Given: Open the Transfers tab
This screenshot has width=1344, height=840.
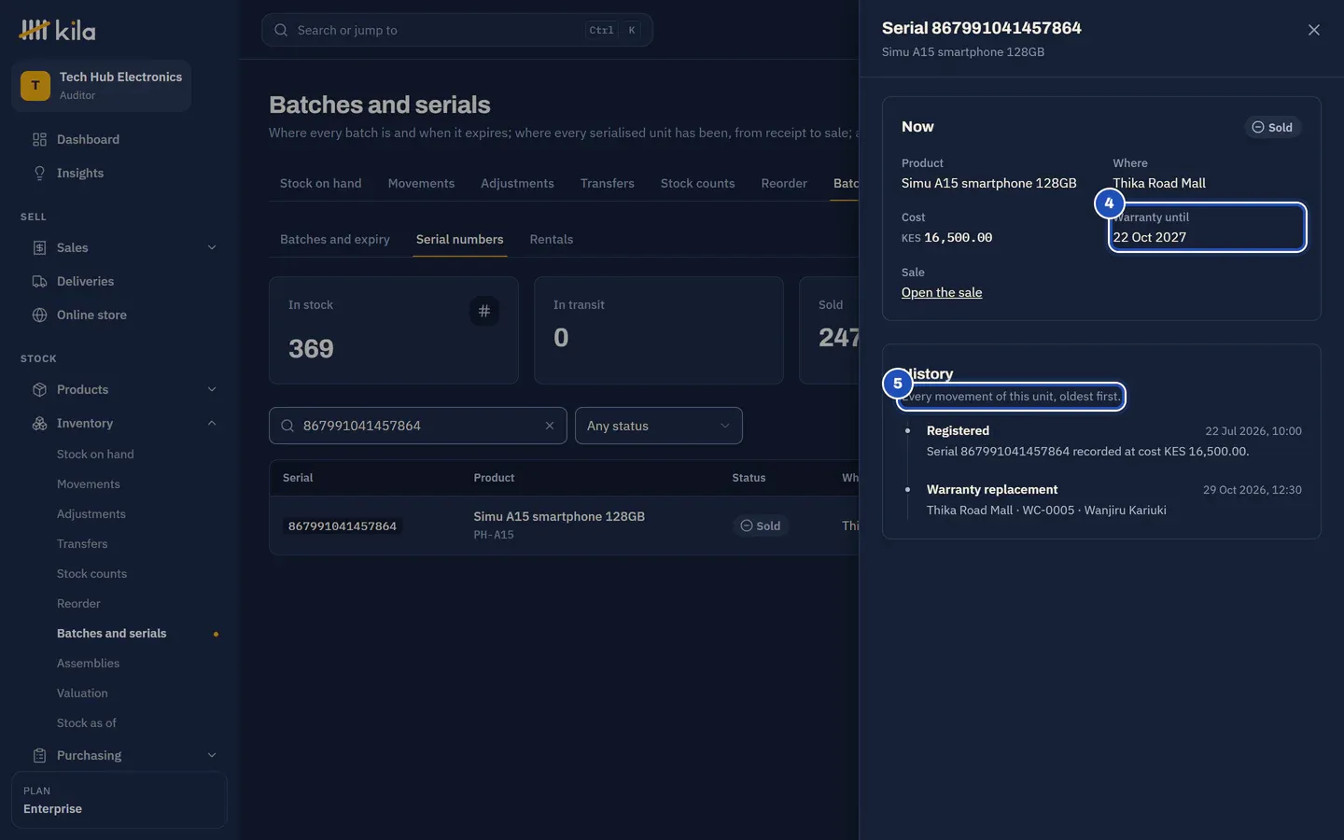Looking at the screenshot, I should coord(608,184).
